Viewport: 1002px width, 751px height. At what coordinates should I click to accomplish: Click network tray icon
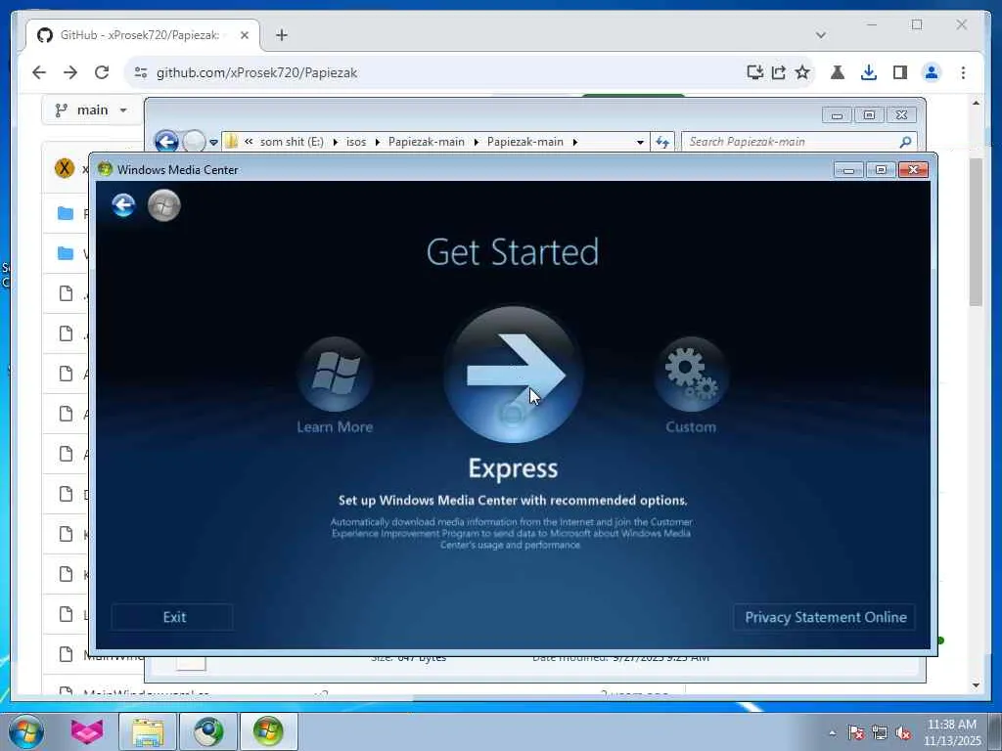880,733
